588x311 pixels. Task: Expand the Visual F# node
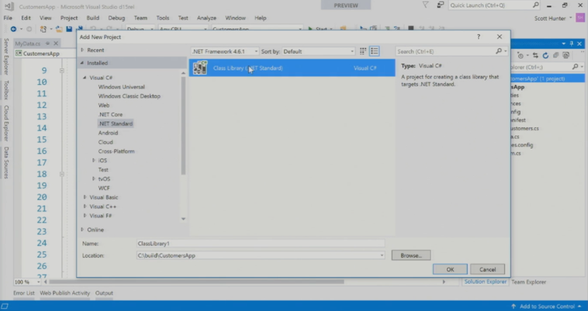[85, 215]
